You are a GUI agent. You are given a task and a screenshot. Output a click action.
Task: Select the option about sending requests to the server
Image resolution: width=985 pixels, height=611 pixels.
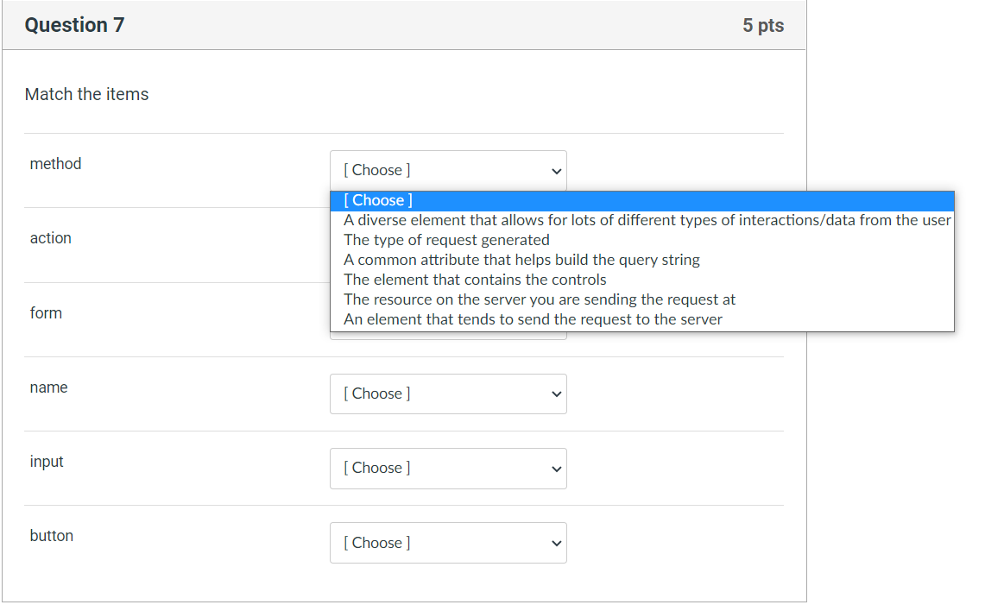click(534, 318)
